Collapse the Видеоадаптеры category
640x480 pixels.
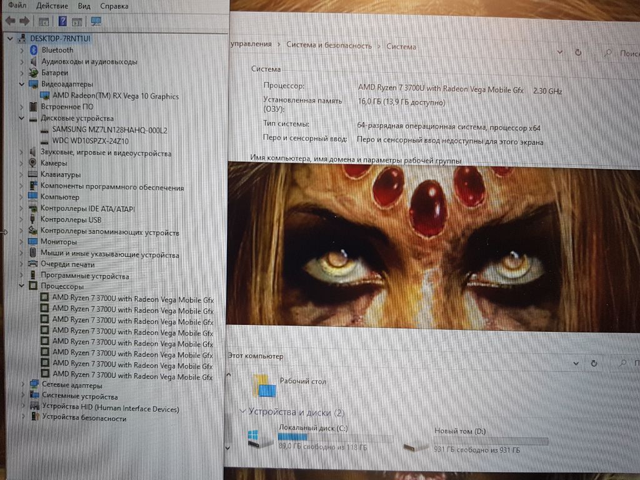(22, 84)
